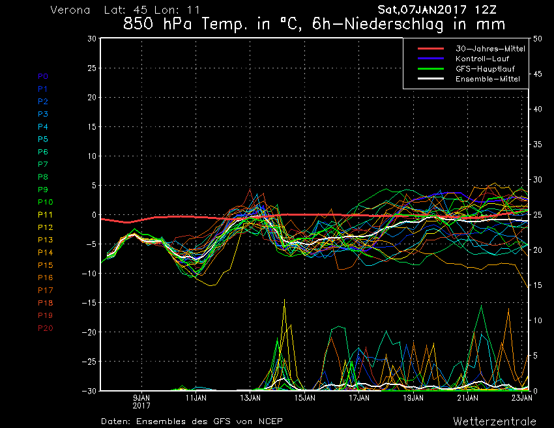Click the 23JAN date axis label
Image resolution: width=554 pixels, height=428 pixels.
pyautogui.click(x=521, y=397)
